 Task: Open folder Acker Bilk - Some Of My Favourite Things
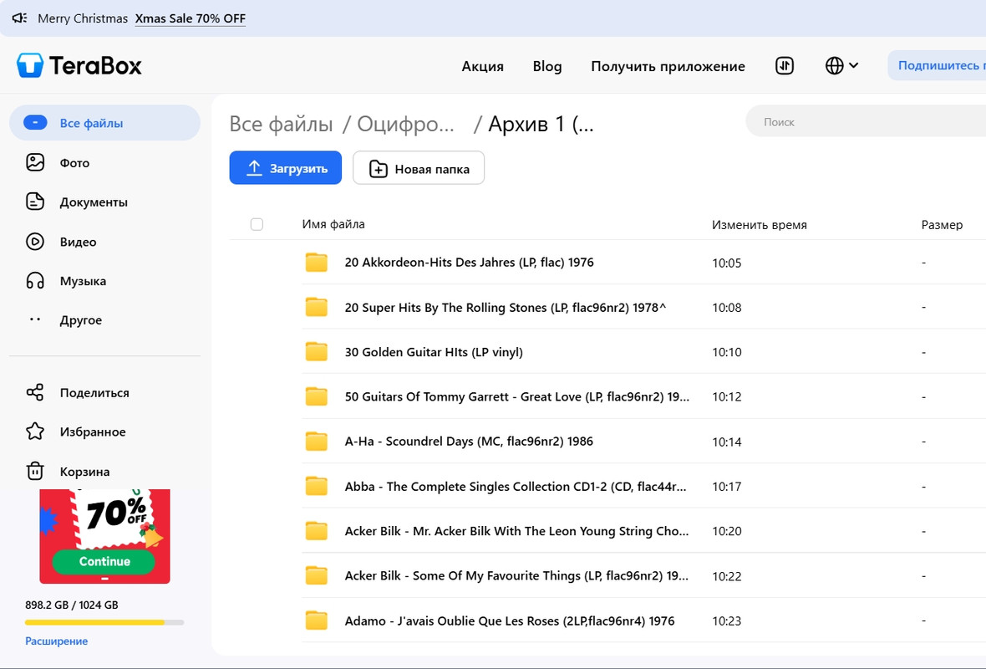click(x=516, y=576)
